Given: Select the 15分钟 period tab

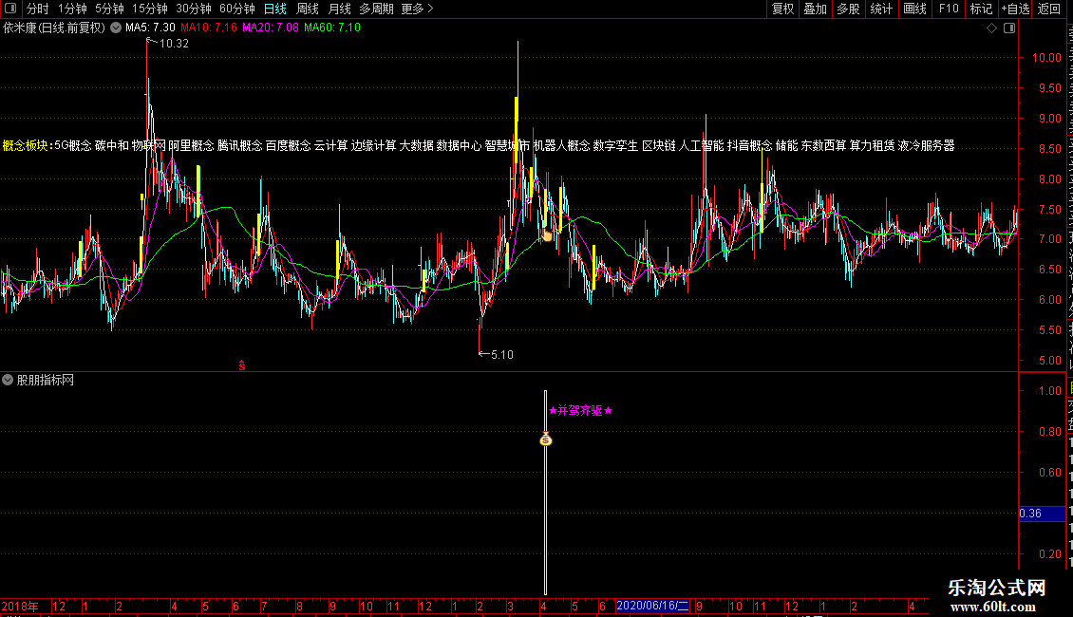Looking at the screenshot, I should [x=150, y=9].
